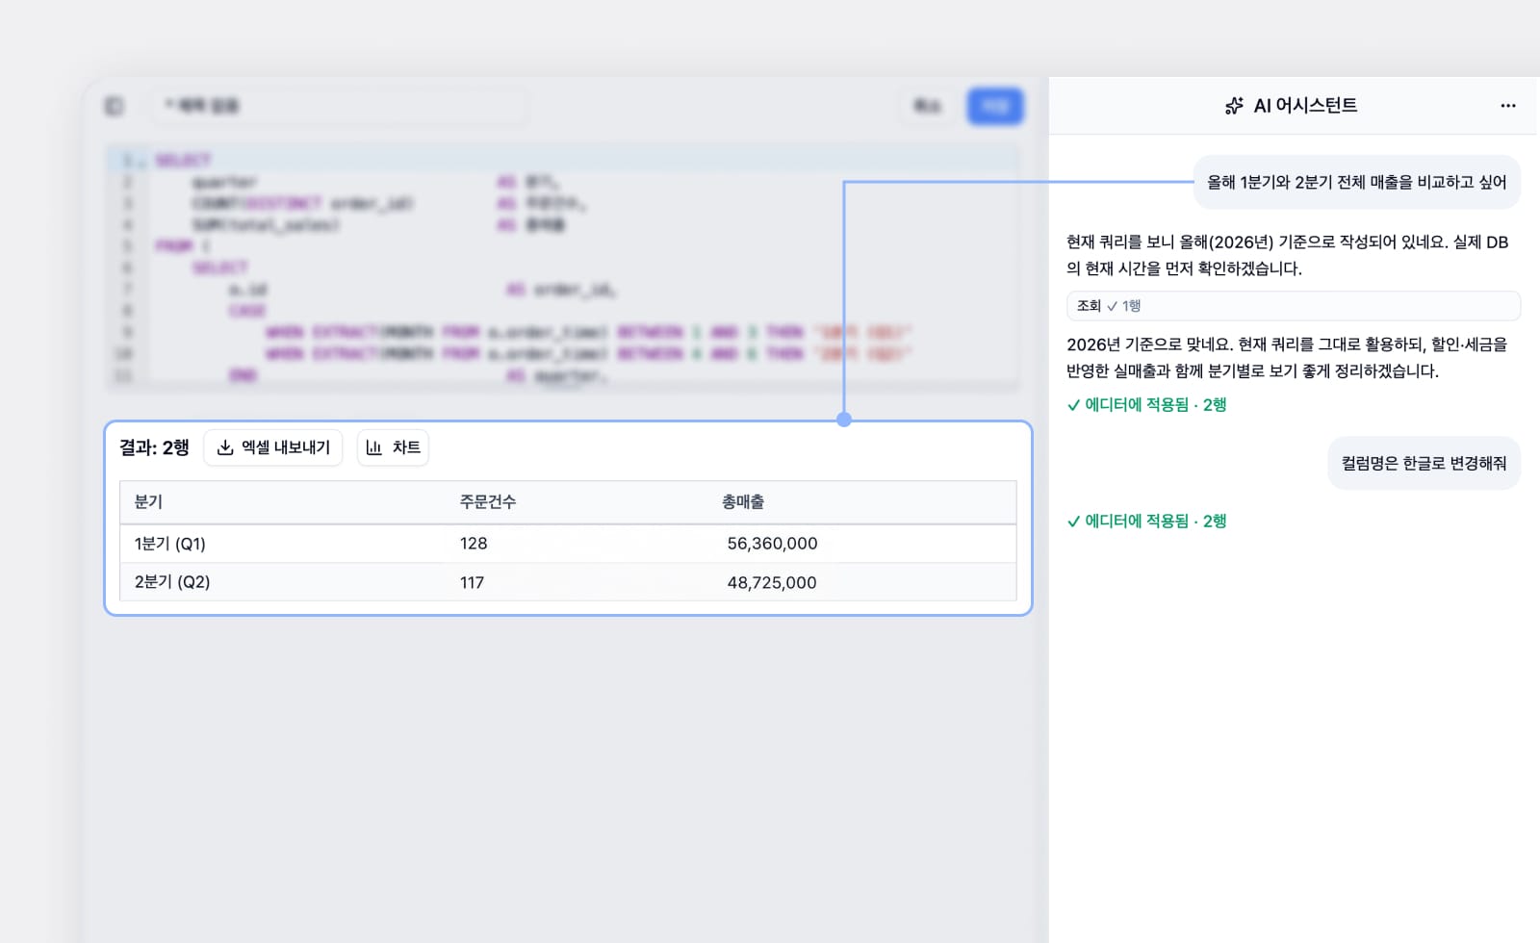The image size is (1540, 943).
Task: Click the AI 어시스턴트 sparkle icon
Action: point(1234,106)
